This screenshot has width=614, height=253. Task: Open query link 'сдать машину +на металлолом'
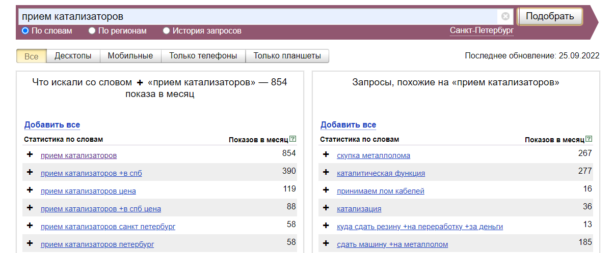392,244
